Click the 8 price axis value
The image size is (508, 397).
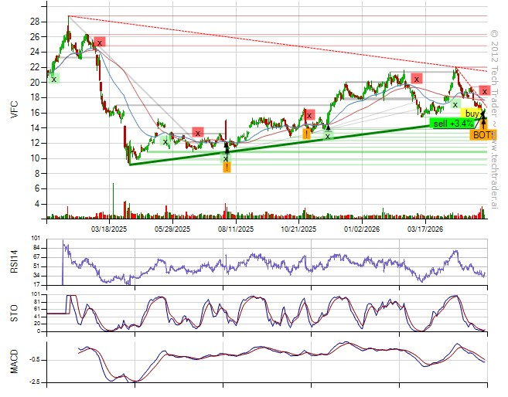(37, 174)
